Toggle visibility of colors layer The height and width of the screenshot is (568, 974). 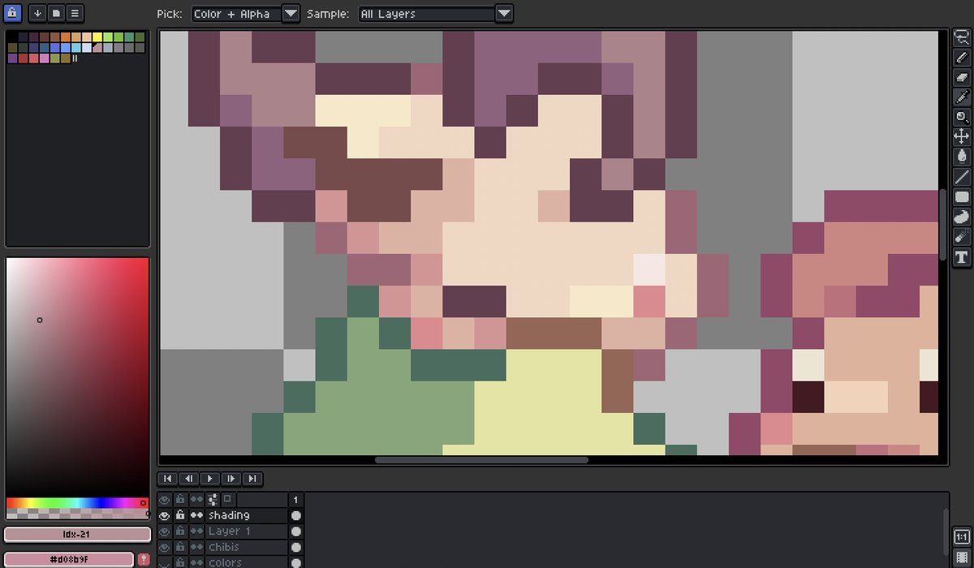(x=165, y=562)
